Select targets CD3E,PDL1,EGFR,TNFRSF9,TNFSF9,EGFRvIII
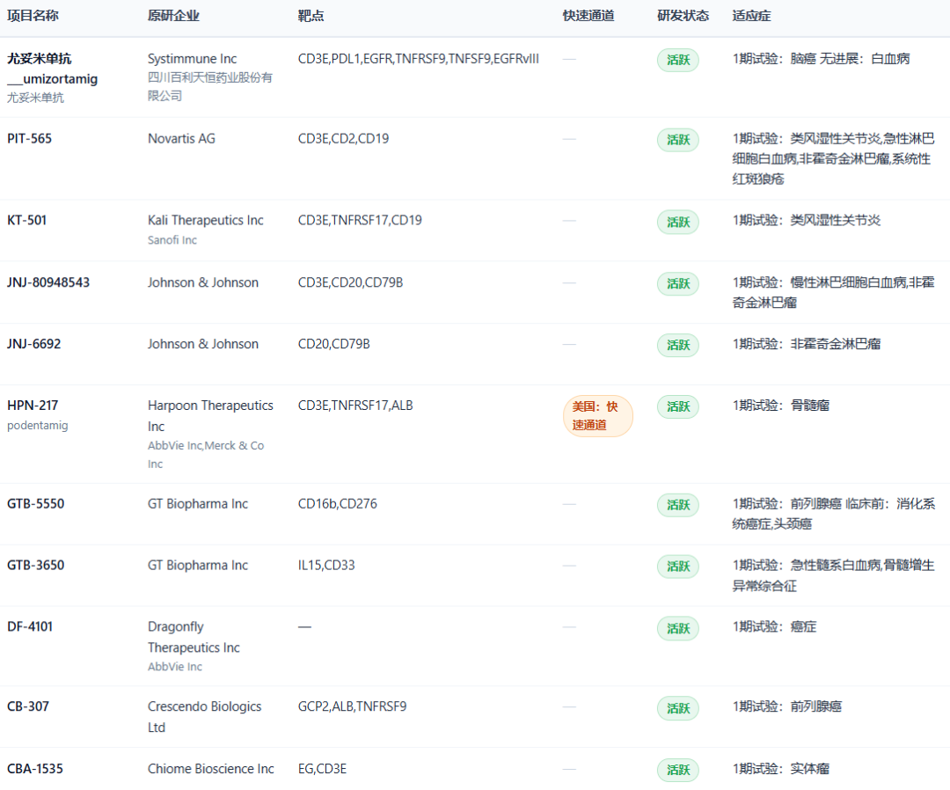 click(x=419, y=59)
